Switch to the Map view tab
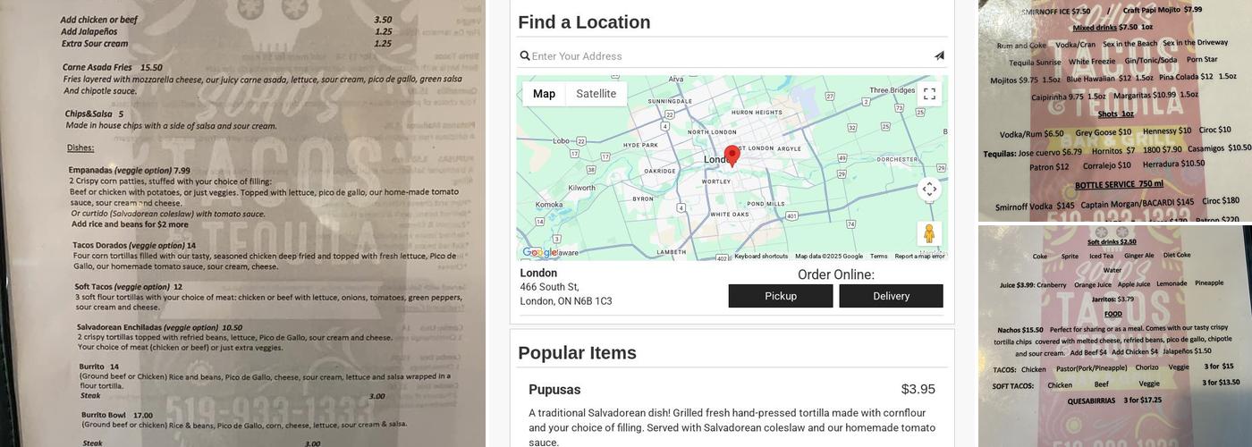Image resolution: width=1252 pixels, height=447 pixels. click(x=544, y=94)
